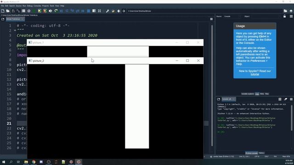Browse console tabs icon beside Console tab
The width and height of the screenshot is (294, 165).
point(219,99)
